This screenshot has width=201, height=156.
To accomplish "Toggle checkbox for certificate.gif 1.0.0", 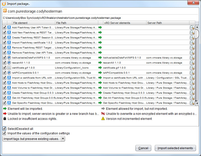I will click(5, 68).
